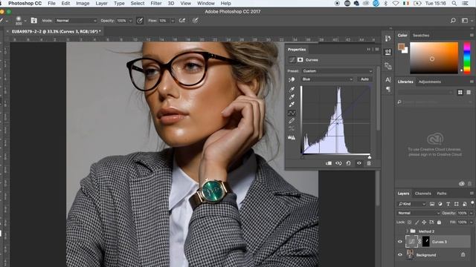Enable pressure for opacity icon
The width and height of the screenshot is (476, 267).
(140, 21)
